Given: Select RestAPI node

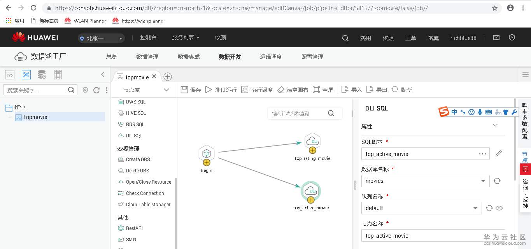Looking at the screenshot, I should (x=130, y=228).
